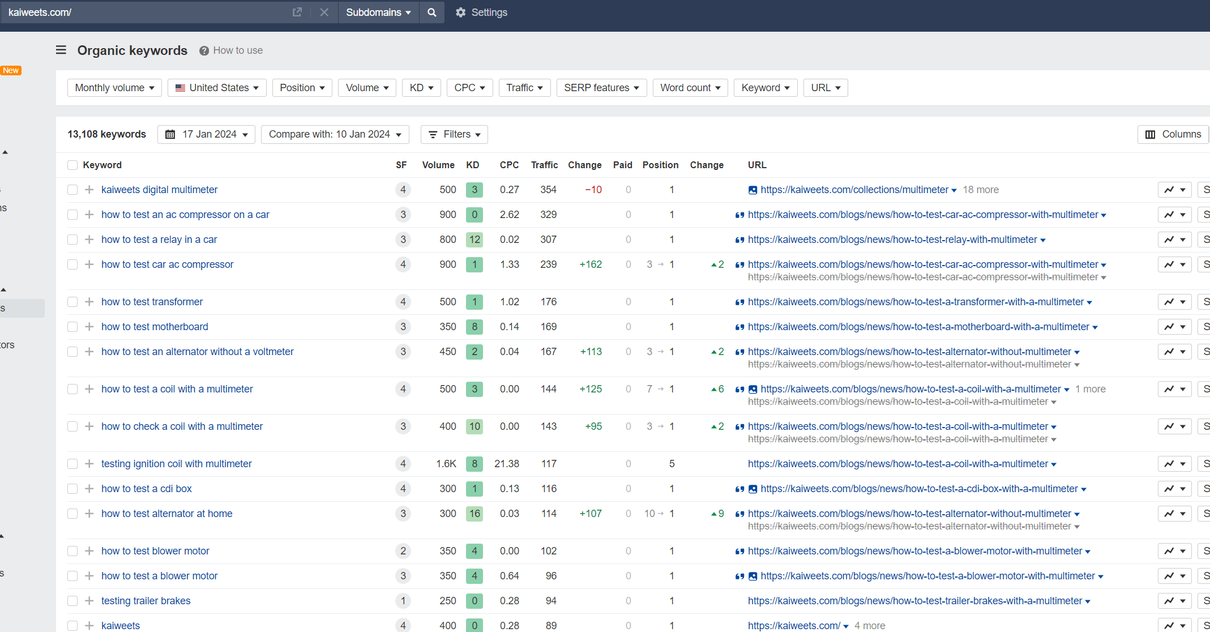1210x632 pixels.
Task: Sort by CPC column header
Action: click(x=509, y=165)
